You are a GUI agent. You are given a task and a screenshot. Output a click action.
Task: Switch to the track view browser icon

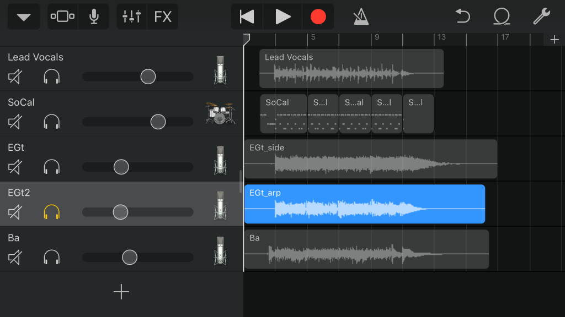point(62,17)
